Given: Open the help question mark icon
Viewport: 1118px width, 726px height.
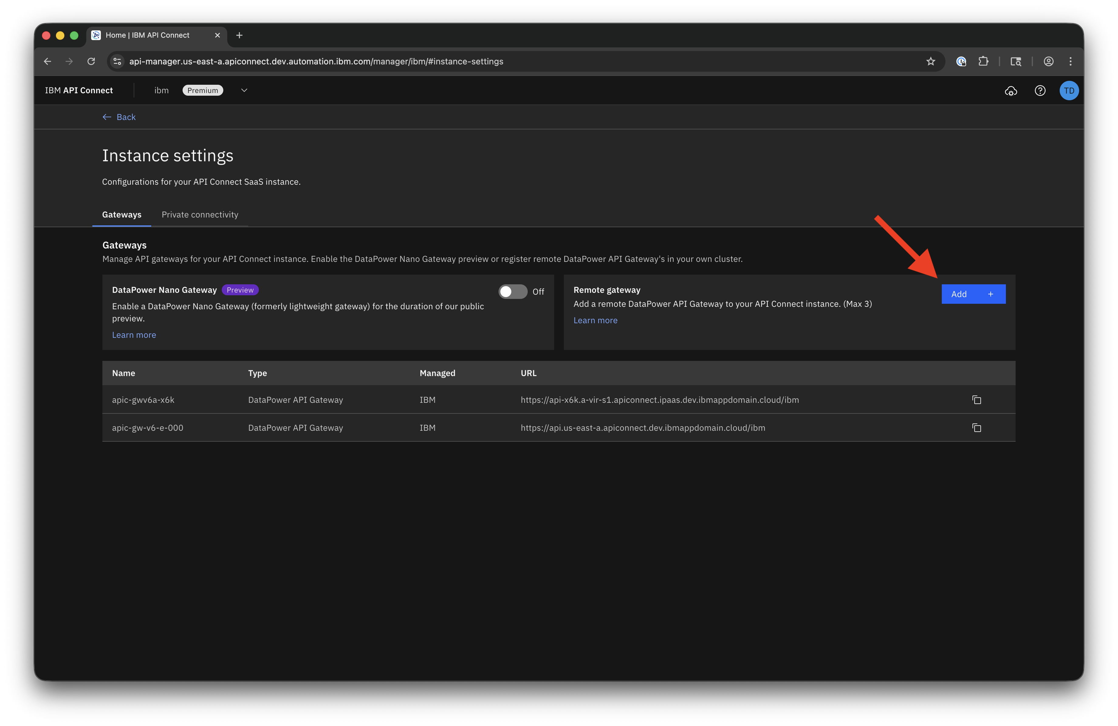Looking at the screenshot, I should click(1040, 91).
